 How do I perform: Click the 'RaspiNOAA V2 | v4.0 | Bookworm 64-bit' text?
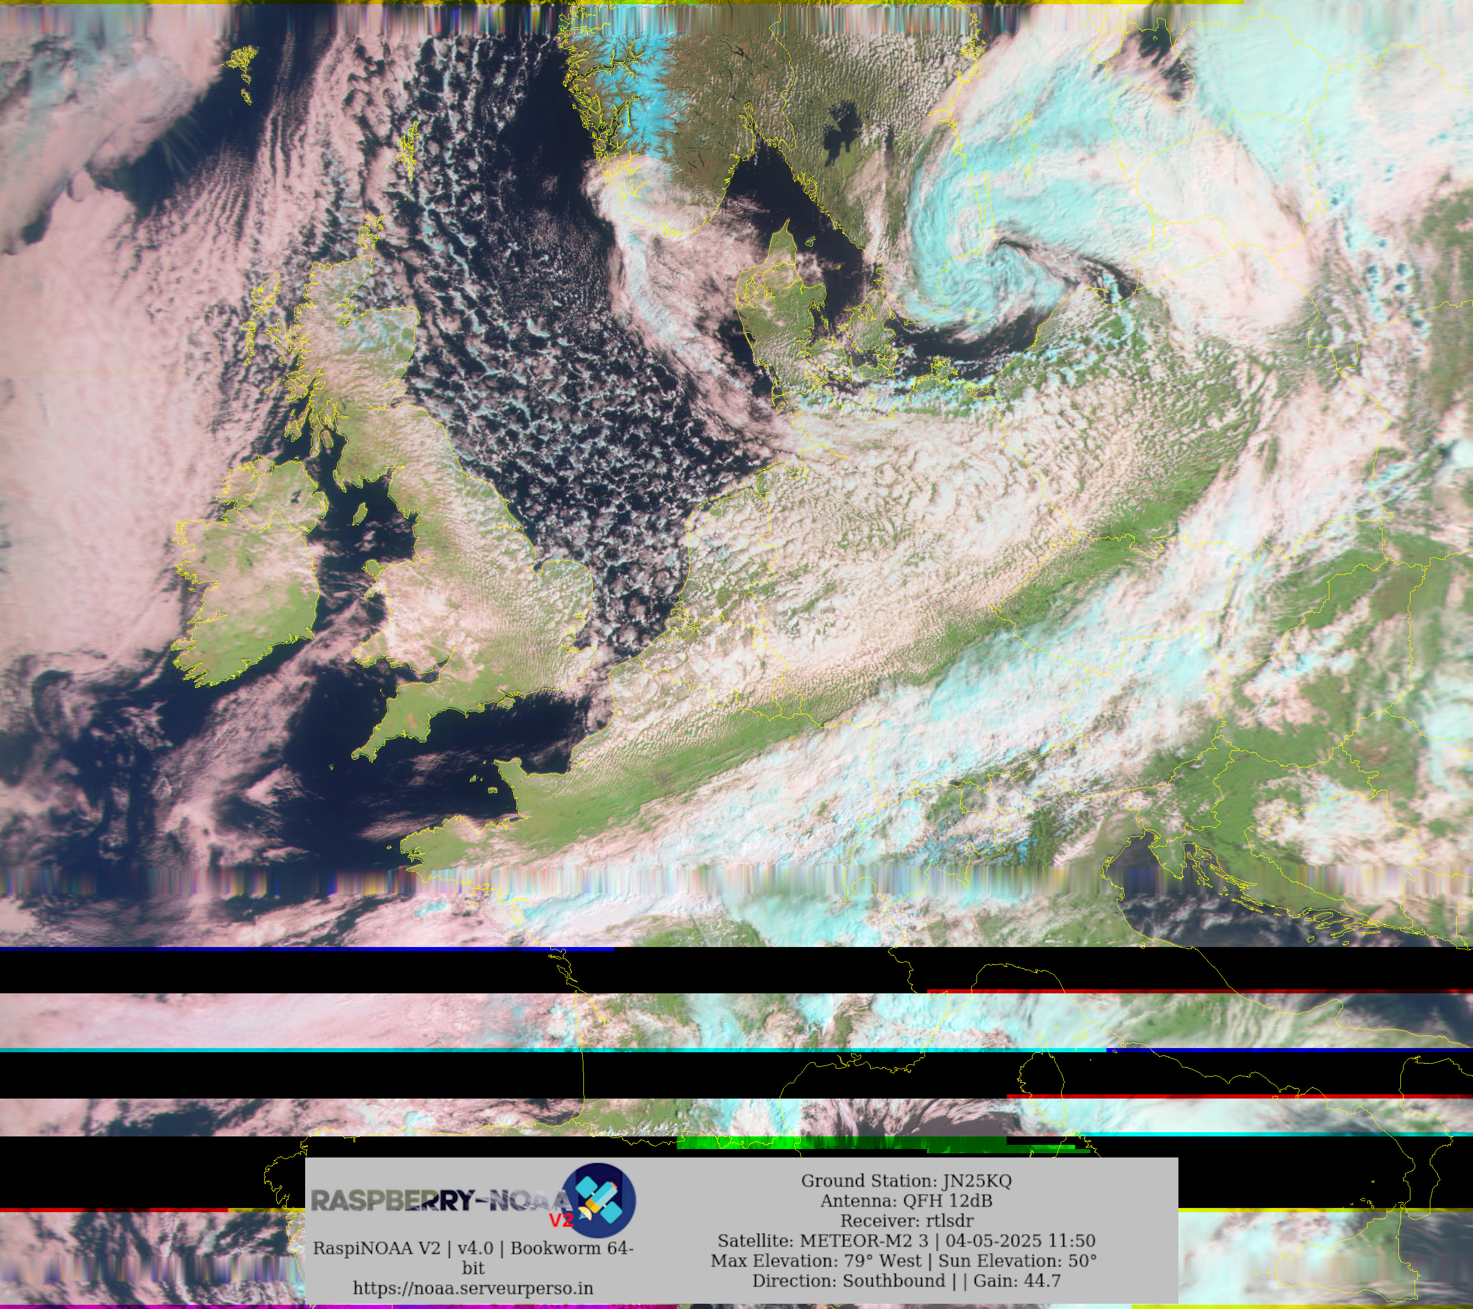473,1258
